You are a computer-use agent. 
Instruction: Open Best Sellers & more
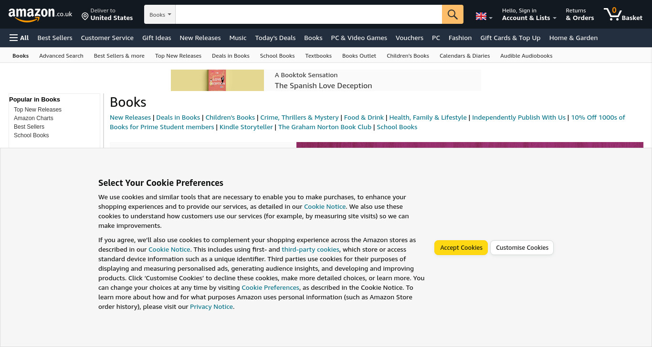pos(119,56)
